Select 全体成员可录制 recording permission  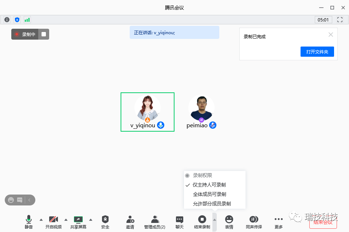pyautogui.click(x=215, y=194)
